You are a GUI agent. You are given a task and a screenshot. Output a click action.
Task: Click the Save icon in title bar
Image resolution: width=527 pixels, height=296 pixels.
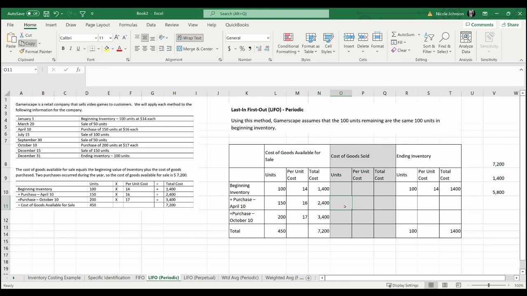pos(47,14)
